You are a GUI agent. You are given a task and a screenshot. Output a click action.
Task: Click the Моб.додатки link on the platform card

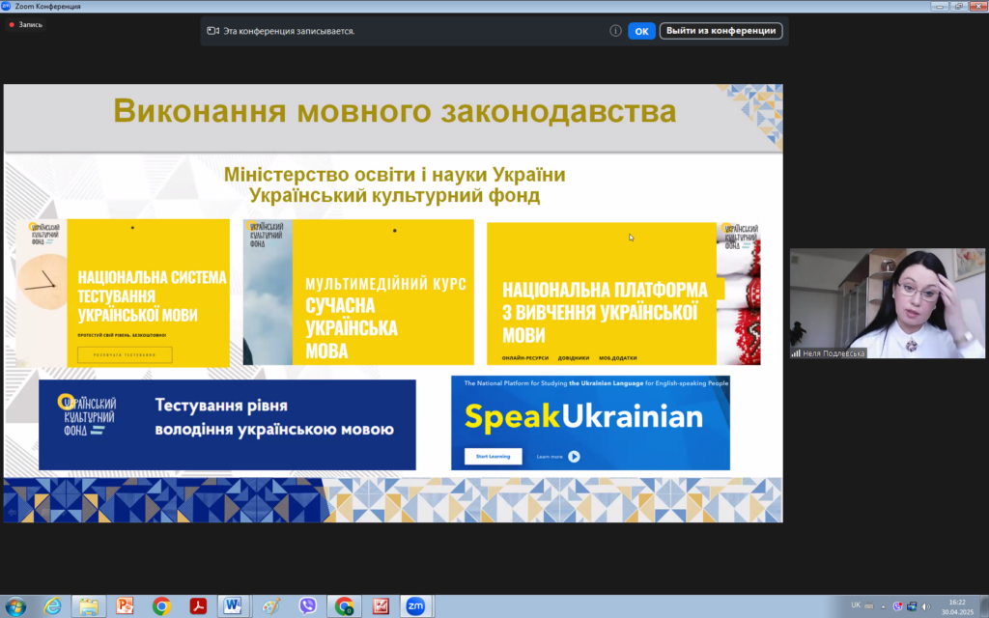pos(618,358)
